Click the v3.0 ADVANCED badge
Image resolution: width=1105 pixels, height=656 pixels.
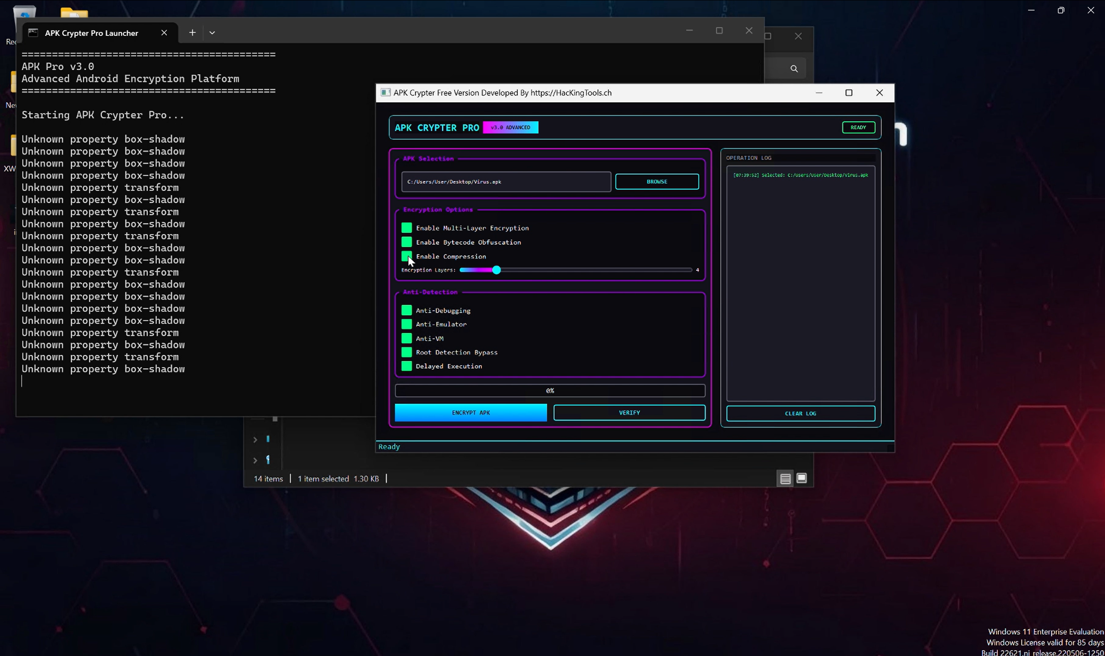pos(510,128)
